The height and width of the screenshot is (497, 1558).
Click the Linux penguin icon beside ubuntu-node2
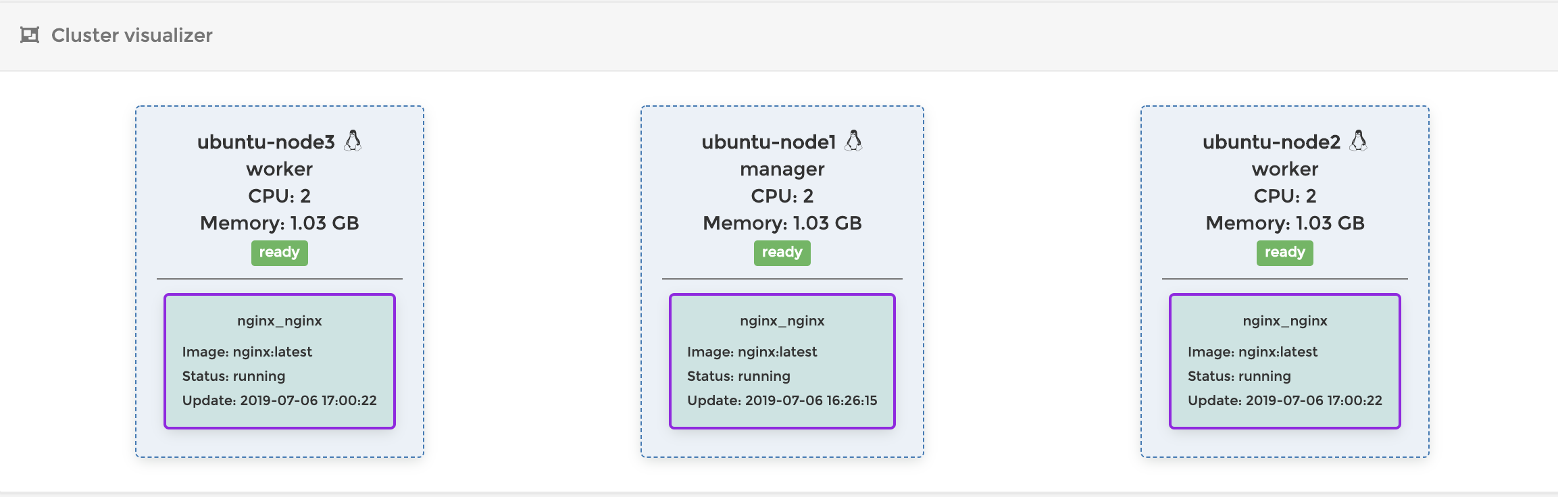1358,140
